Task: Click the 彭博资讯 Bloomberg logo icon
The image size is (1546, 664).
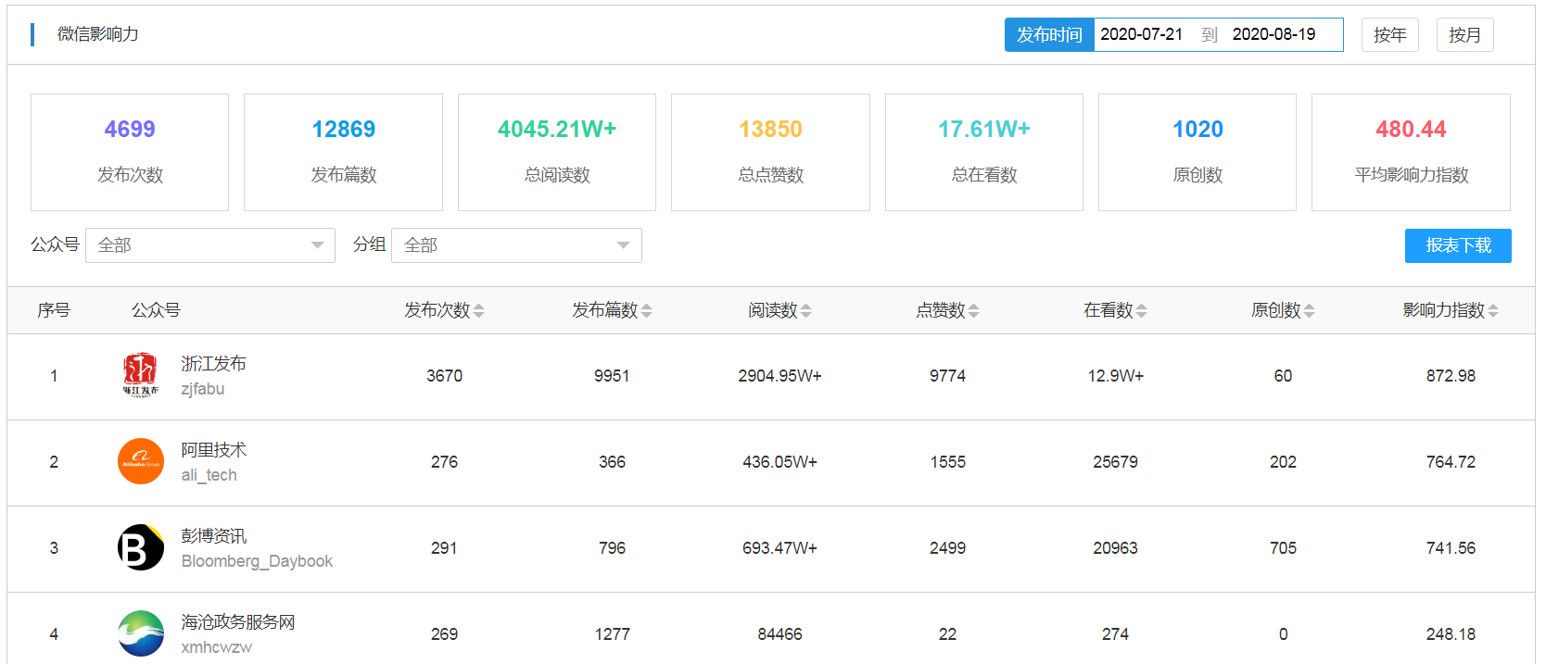Action: (141, 547)
